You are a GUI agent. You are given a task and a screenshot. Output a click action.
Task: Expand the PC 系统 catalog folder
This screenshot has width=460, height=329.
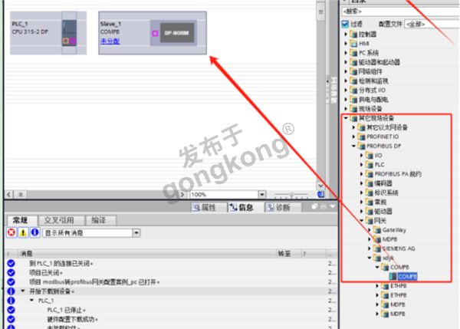346,53
